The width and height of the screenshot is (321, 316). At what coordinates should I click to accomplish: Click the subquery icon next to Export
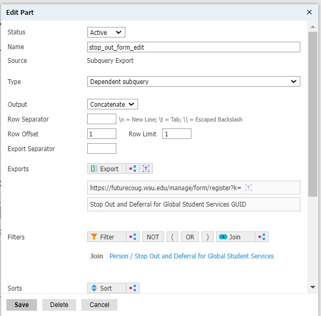[133, 169]
